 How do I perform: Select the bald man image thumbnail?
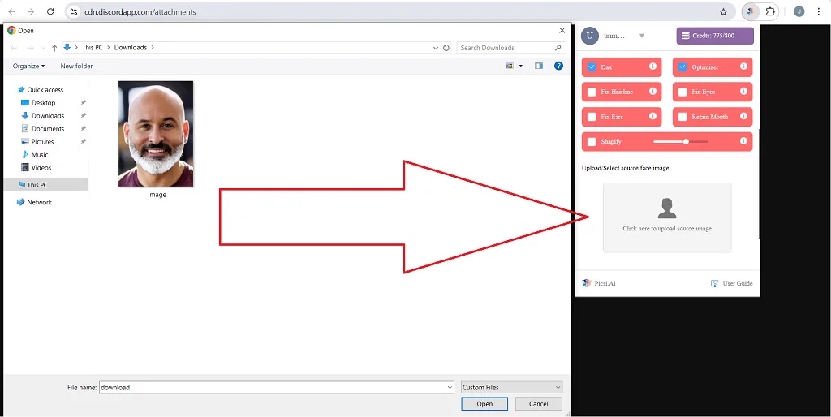click(156, 134)
